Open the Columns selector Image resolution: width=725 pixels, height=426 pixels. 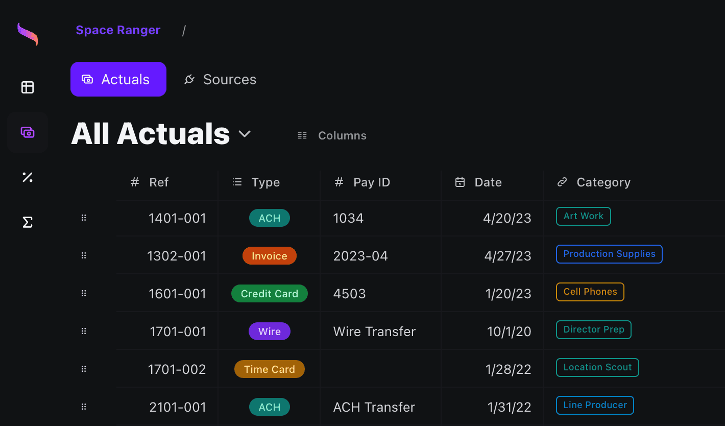[332, 136]
